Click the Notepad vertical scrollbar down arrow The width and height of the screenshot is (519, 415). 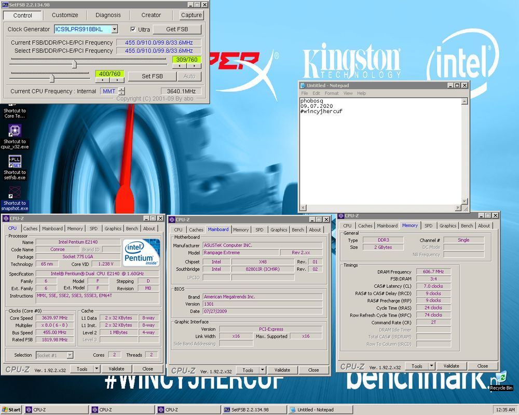coord(465,201)
